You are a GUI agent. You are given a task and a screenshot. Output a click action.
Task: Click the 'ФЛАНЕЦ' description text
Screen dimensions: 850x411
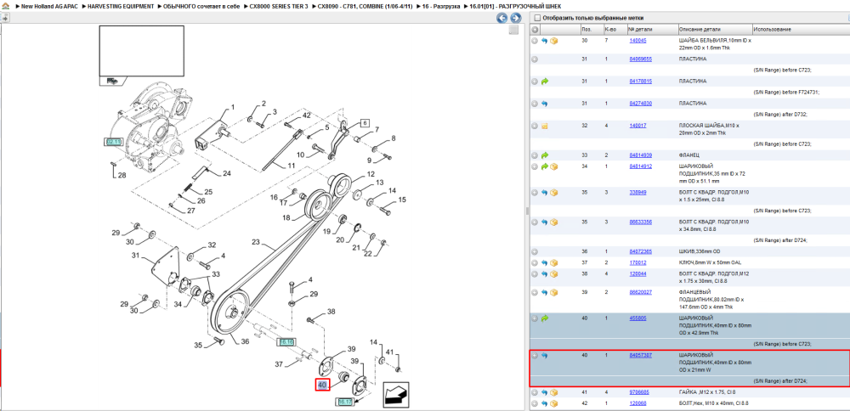coord(688,155)
